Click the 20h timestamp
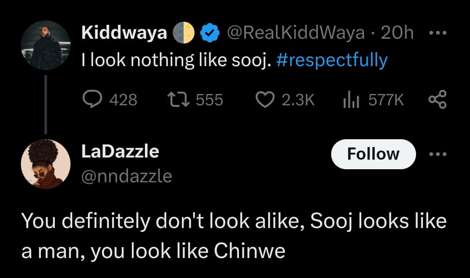 (397, 33)
